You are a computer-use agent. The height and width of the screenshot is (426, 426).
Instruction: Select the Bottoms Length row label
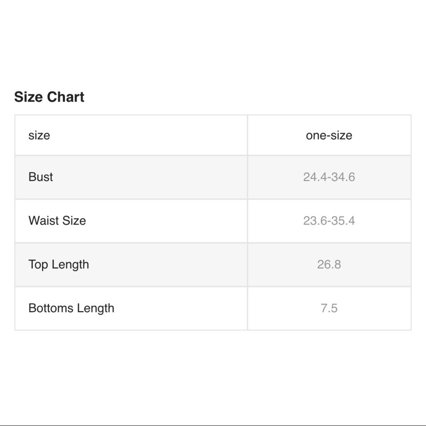[x=71, y=308]
